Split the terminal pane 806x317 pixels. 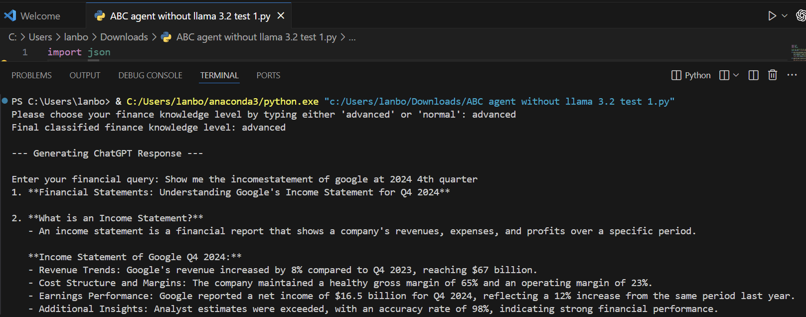pos(754,75)
